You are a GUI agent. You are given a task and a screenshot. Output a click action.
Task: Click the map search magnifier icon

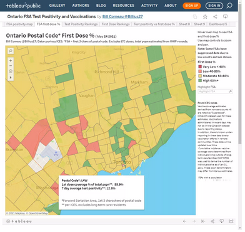[11, 51]
